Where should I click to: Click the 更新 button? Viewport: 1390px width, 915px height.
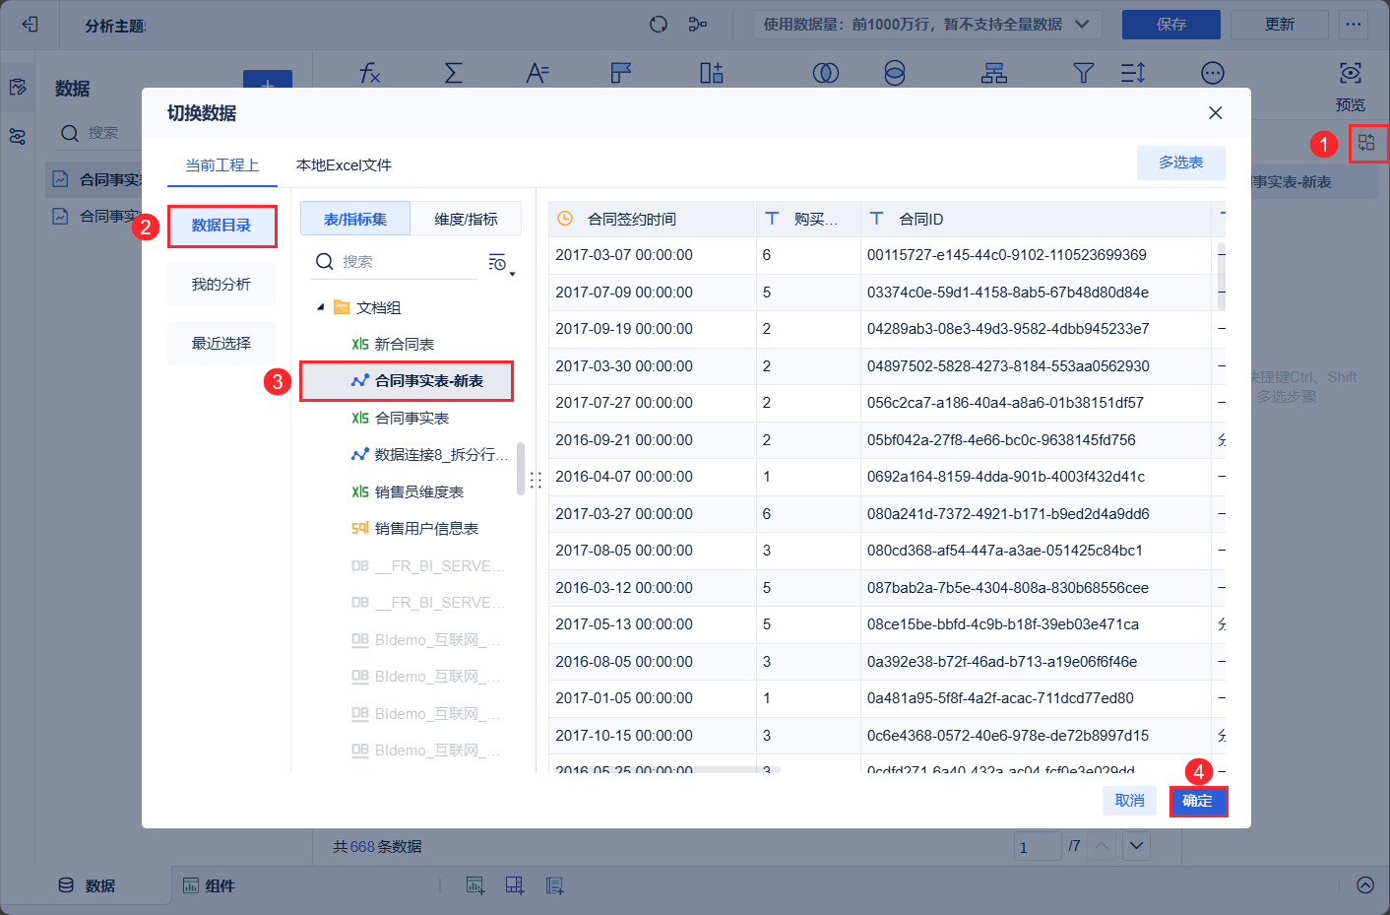1280,25
